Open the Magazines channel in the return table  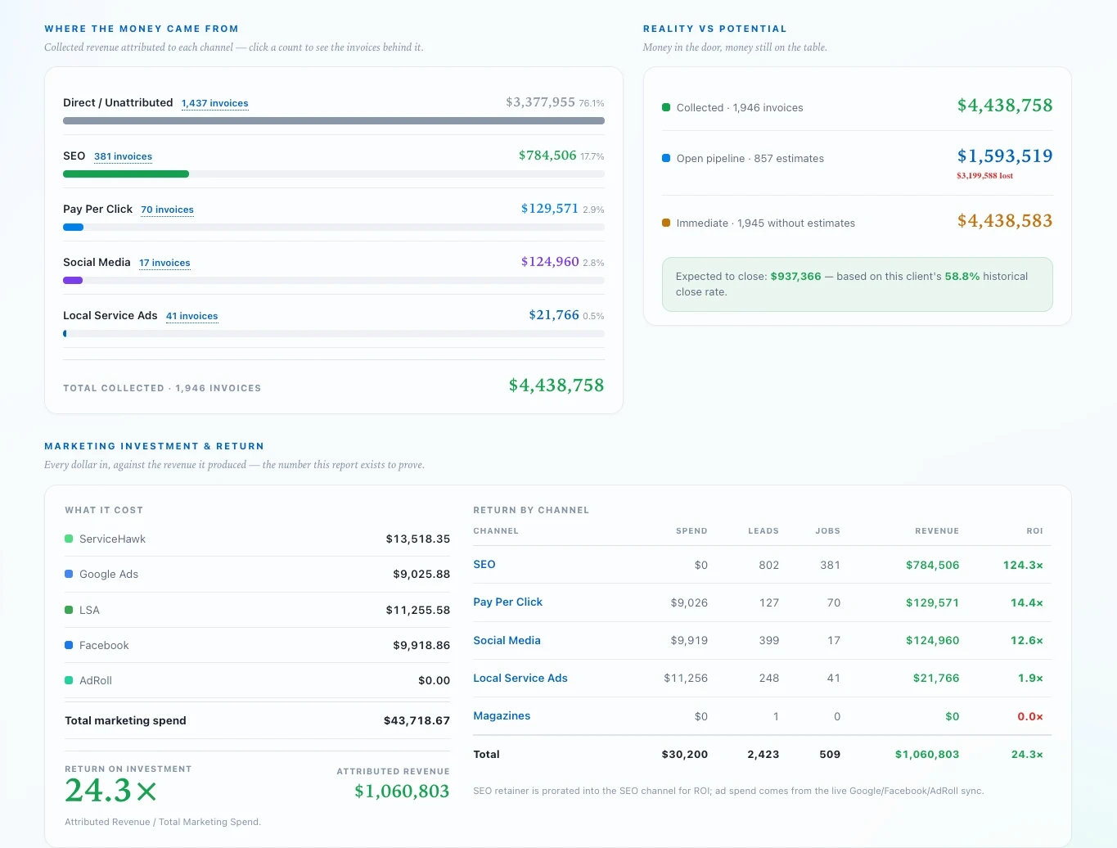pos(502,715)
